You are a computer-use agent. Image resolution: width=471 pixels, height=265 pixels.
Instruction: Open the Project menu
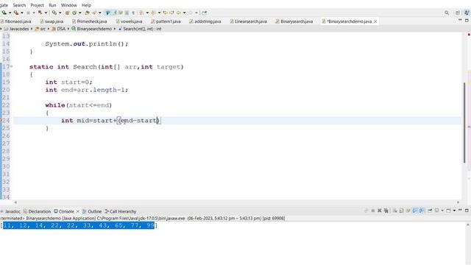click(38, 5)
